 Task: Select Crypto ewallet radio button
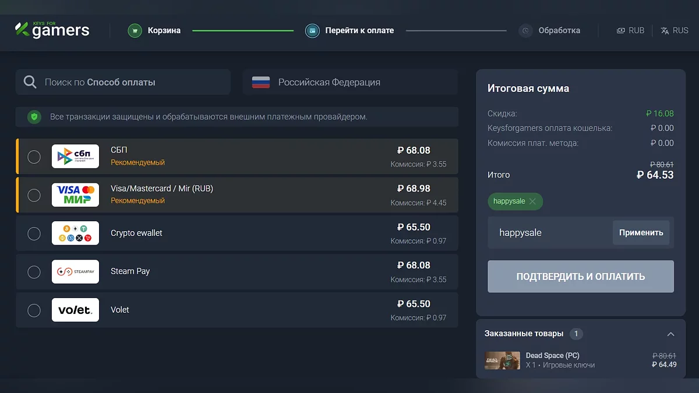click(x=34, y=233)
